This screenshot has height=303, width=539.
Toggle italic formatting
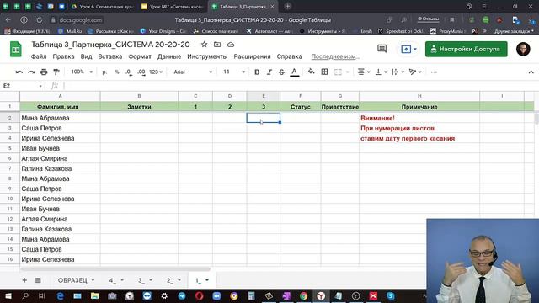pos(269,72)
